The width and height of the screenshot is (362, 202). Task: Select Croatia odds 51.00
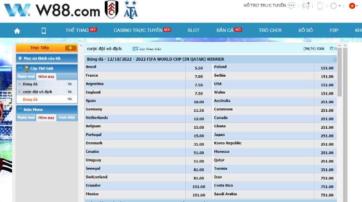(198, 153)
